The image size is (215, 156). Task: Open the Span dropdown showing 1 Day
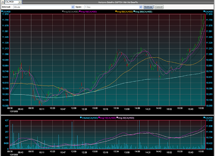(x=113, y=7)
